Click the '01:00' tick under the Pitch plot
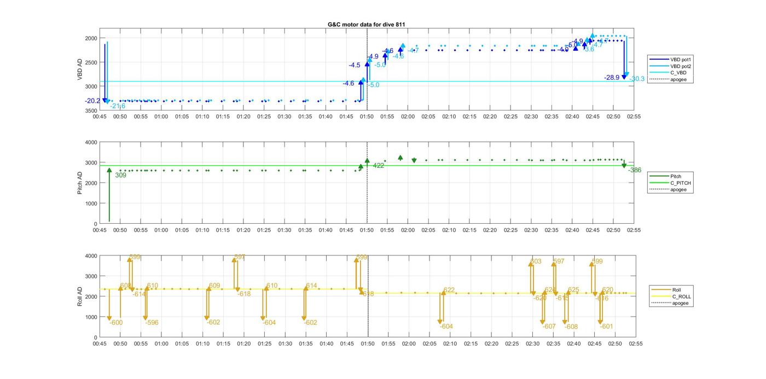Viewport: 766px width, 379px height. 161,230
